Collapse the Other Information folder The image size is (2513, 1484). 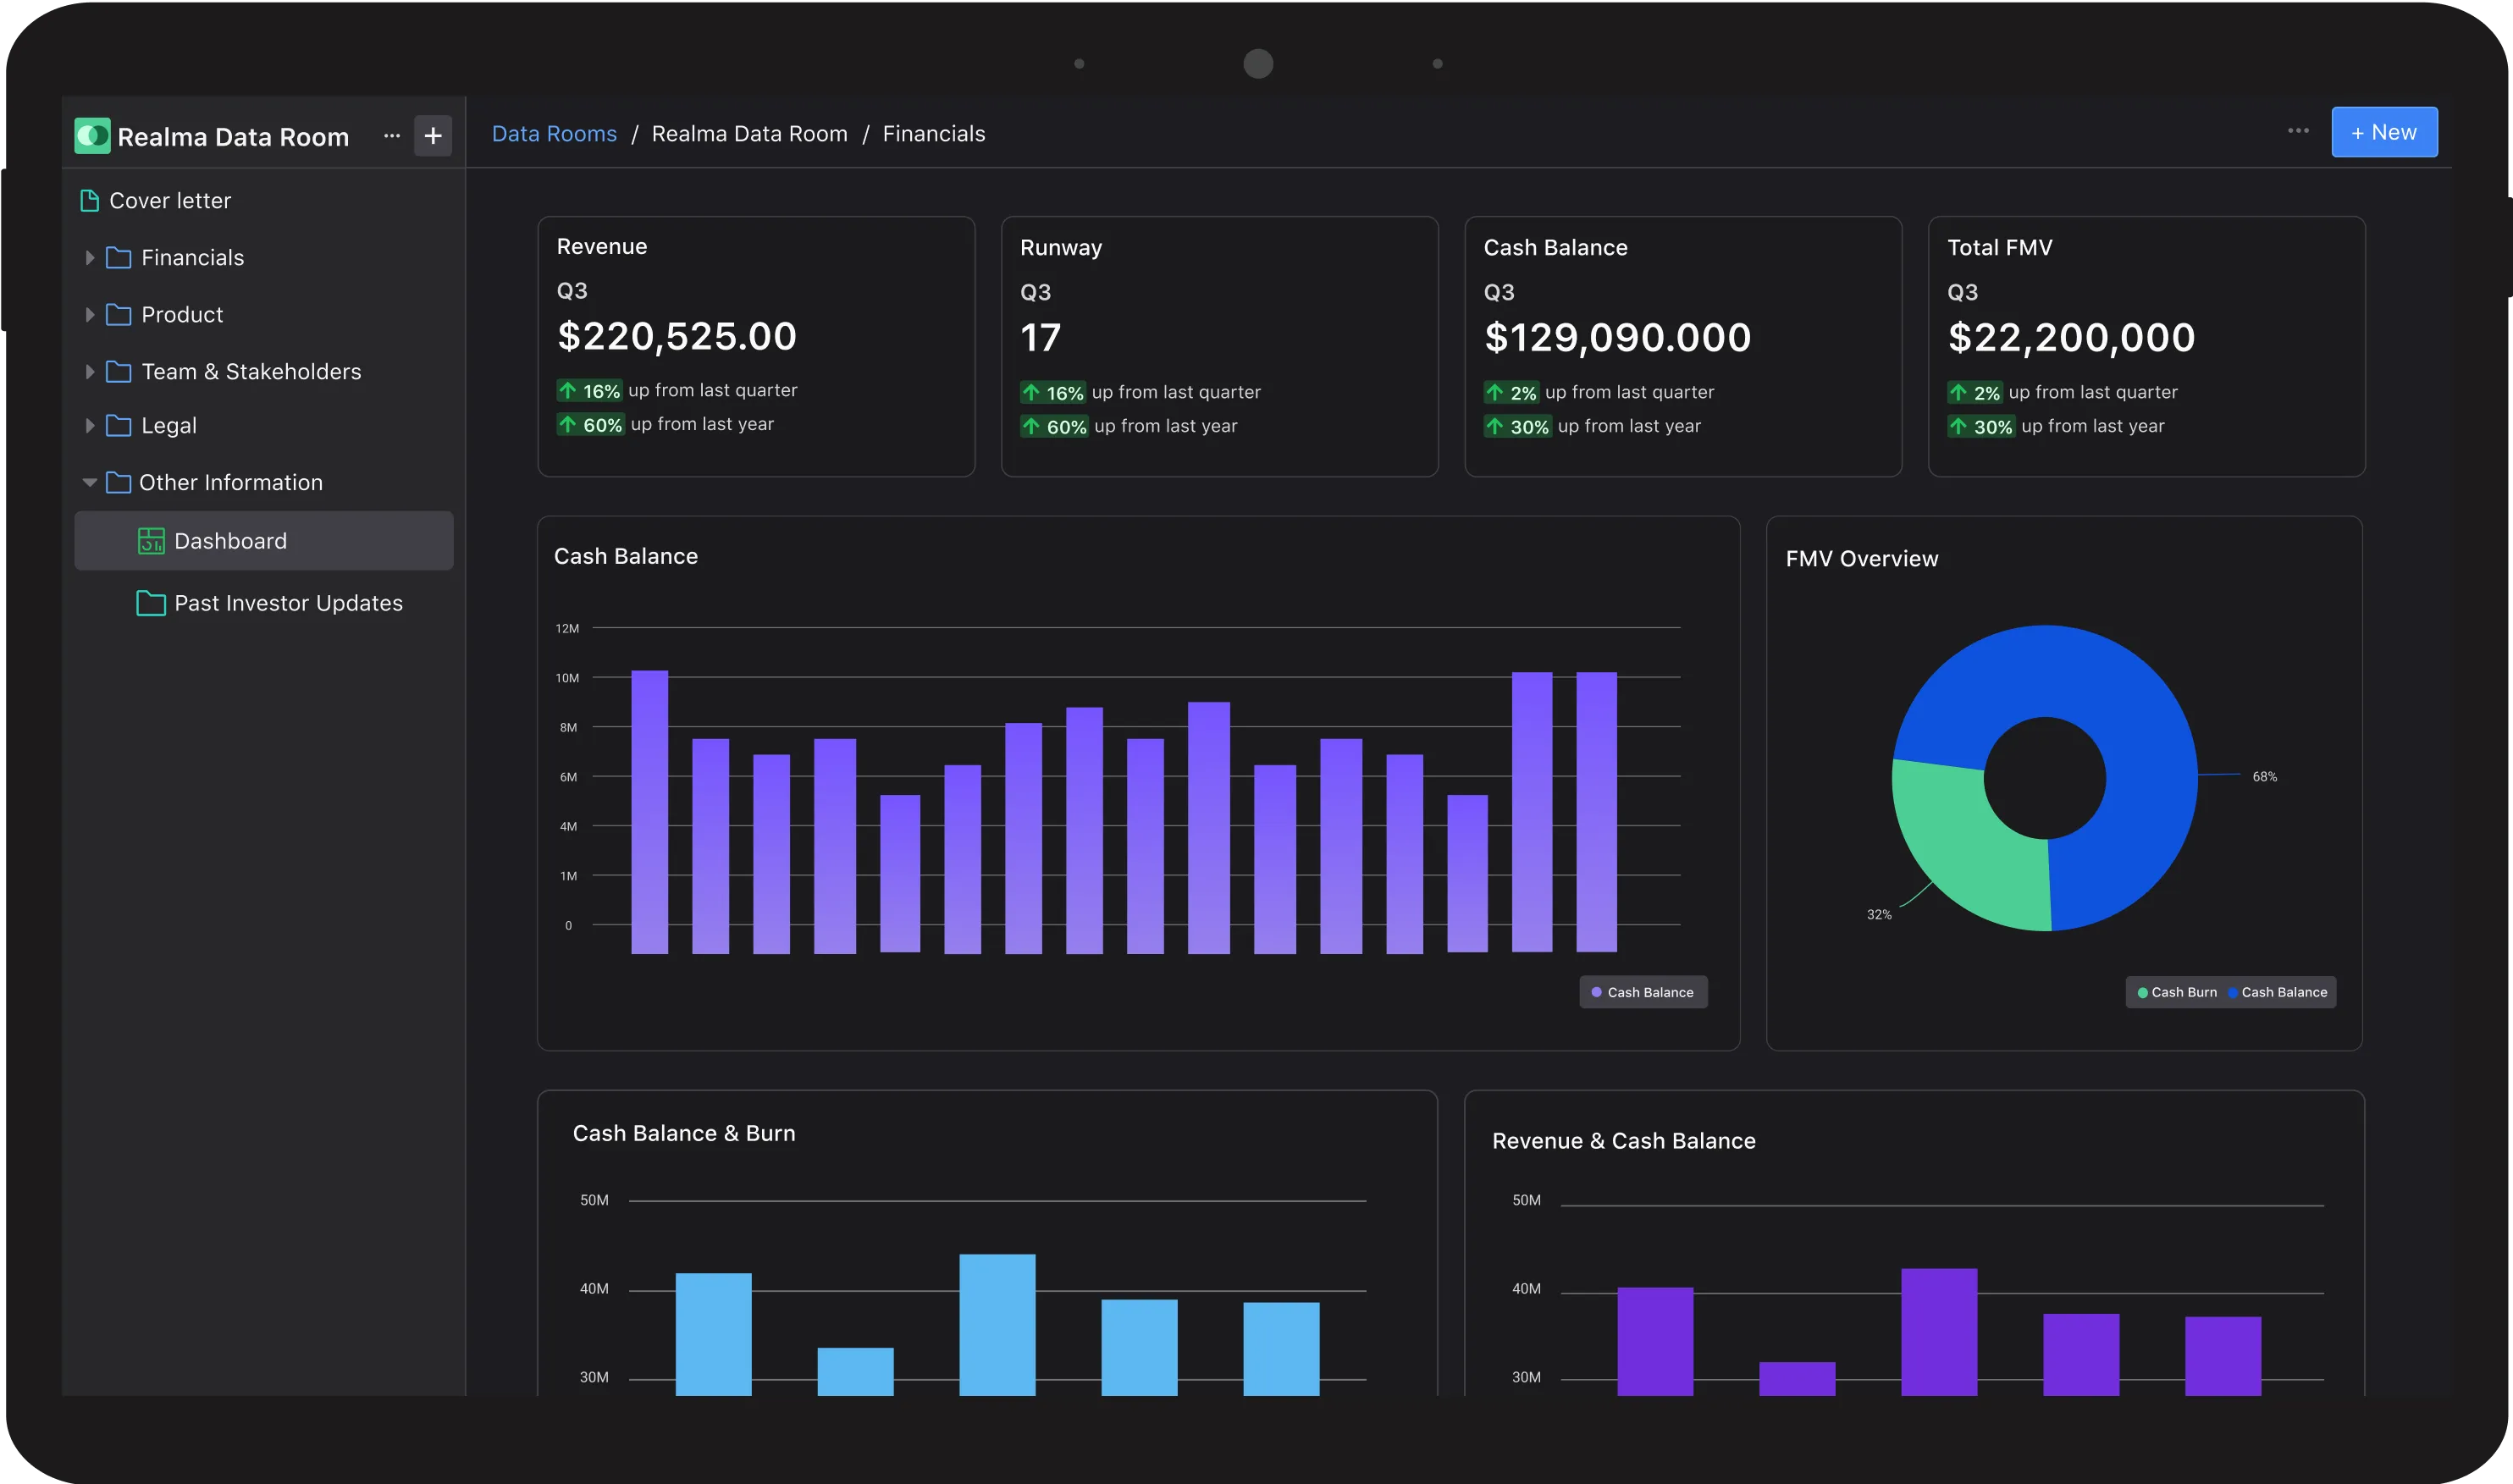point(90,483)
